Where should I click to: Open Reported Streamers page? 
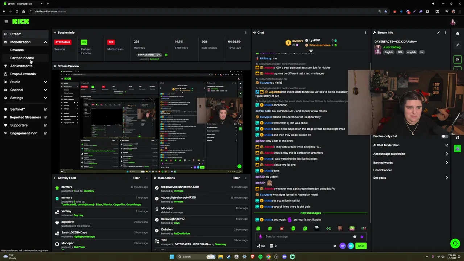point(25,117)
